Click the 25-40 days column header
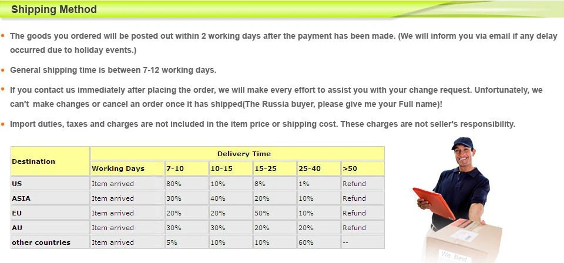The height and width of the screenshot is (263, 564). pos(318,168)
